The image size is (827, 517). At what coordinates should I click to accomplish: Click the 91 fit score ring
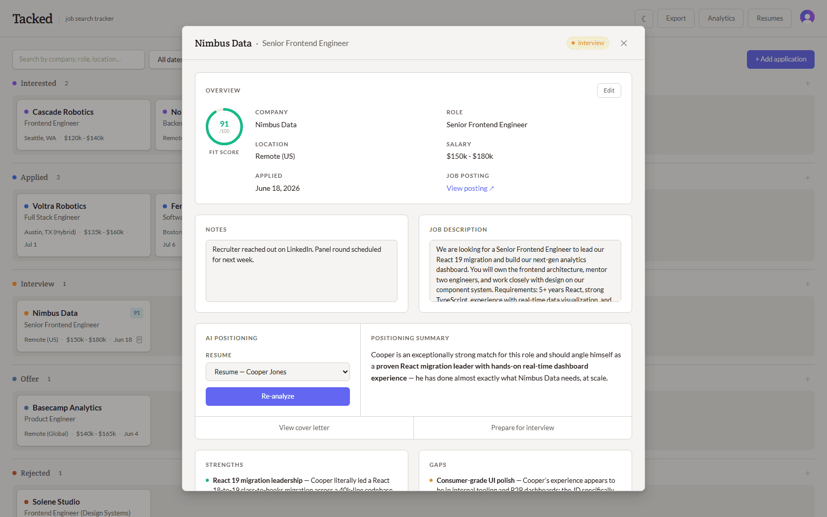(x=224, y=127)
